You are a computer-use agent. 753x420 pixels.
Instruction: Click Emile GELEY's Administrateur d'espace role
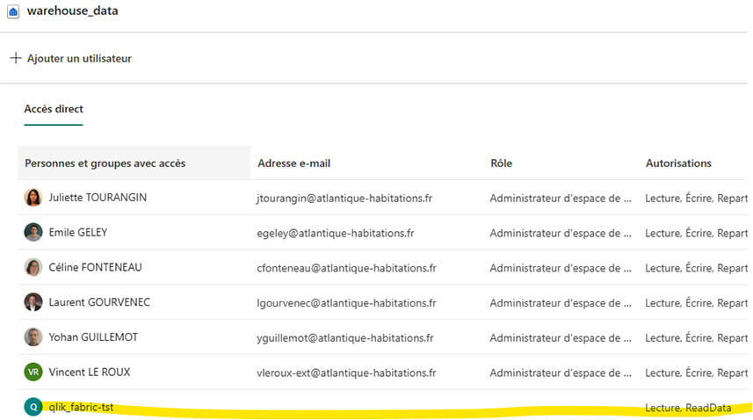coord(561,233)
